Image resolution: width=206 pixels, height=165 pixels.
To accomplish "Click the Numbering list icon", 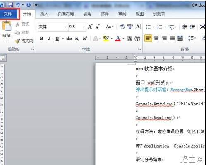I will (x=160, y=27).
